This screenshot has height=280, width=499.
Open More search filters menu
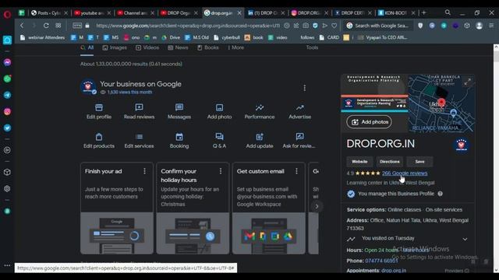point(235,47)
